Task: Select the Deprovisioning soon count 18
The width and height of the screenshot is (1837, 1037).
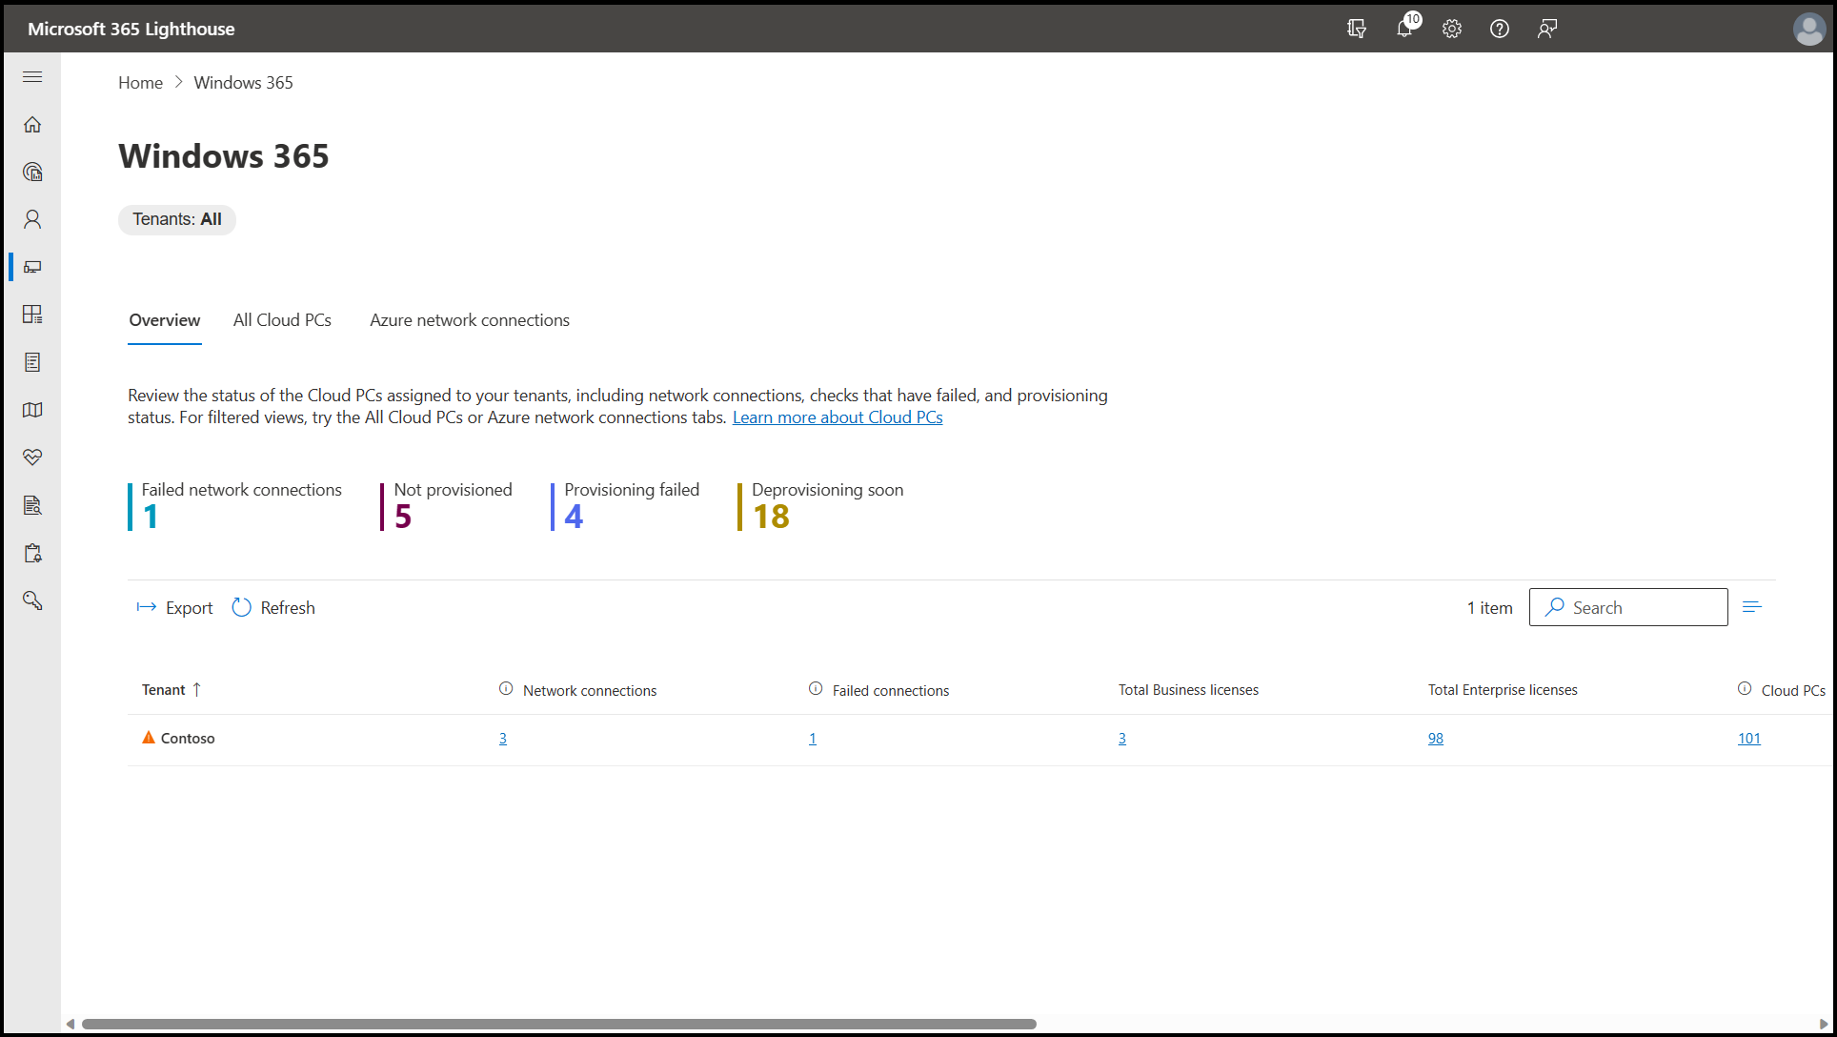Action: pos(771,517)
